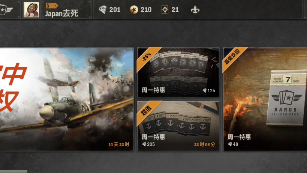Open the pilot avatar portrait
The height and width of the screenshot is (173, 307).
click(x=31, y=10)
